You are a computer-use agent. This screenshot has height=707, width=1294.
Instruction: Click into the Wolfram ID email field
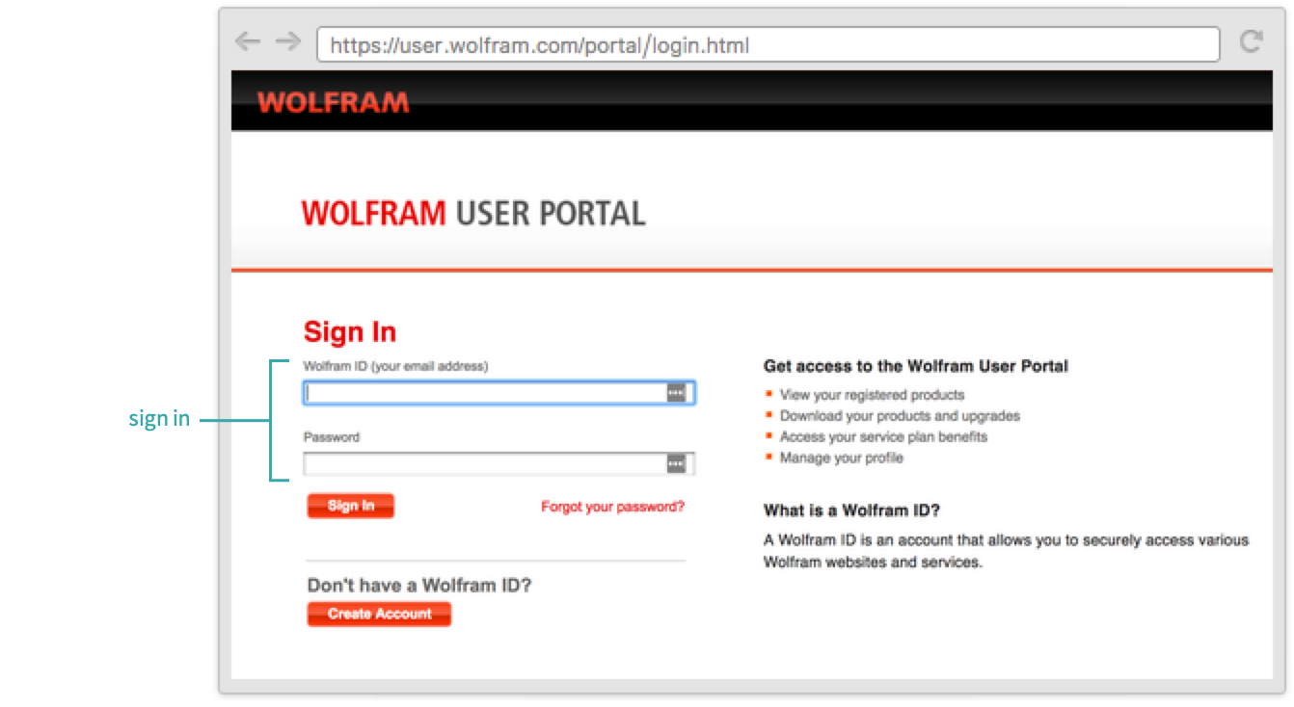[x=499, y=393]
